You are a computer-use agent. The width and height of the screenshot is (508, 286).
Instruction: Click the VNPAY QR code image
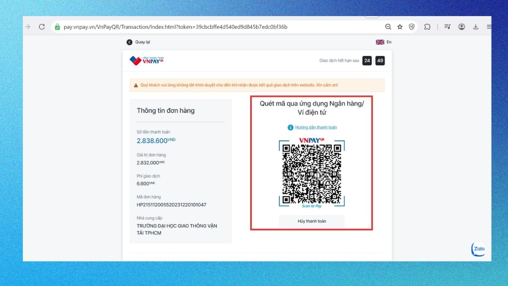click(312, 174)
